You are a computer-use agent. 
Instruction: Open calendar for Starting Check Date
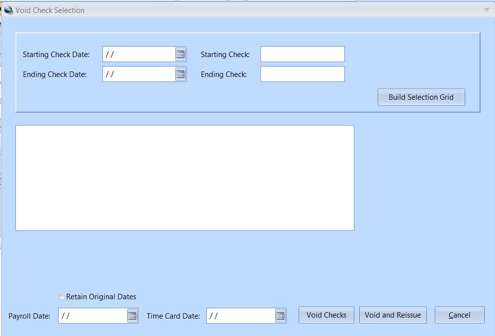tap(180, 54)
